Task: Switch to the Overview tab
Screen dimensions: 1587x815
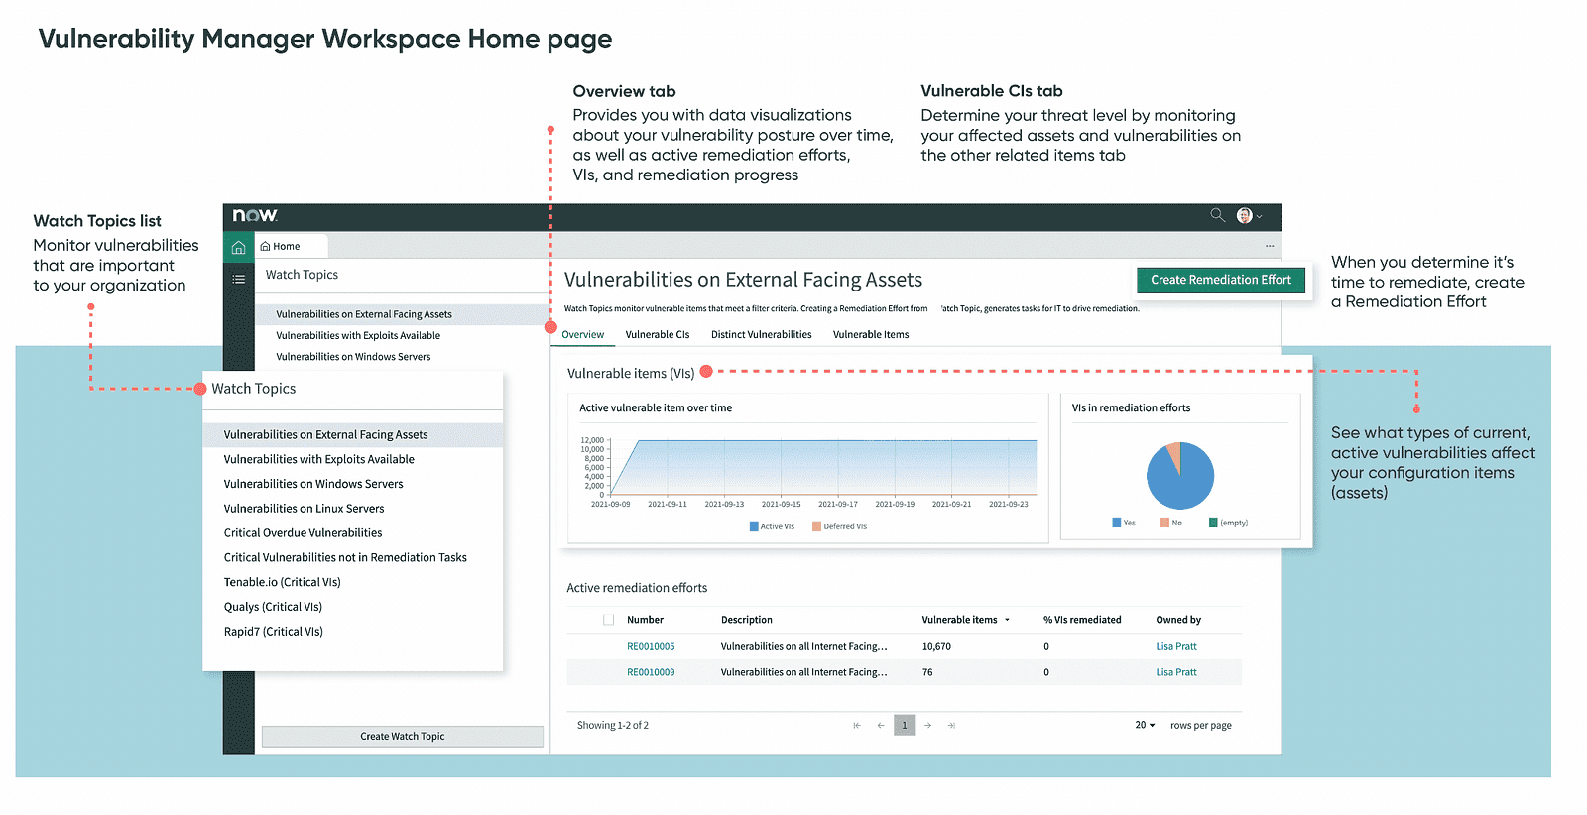Action: tap(582, 335)
